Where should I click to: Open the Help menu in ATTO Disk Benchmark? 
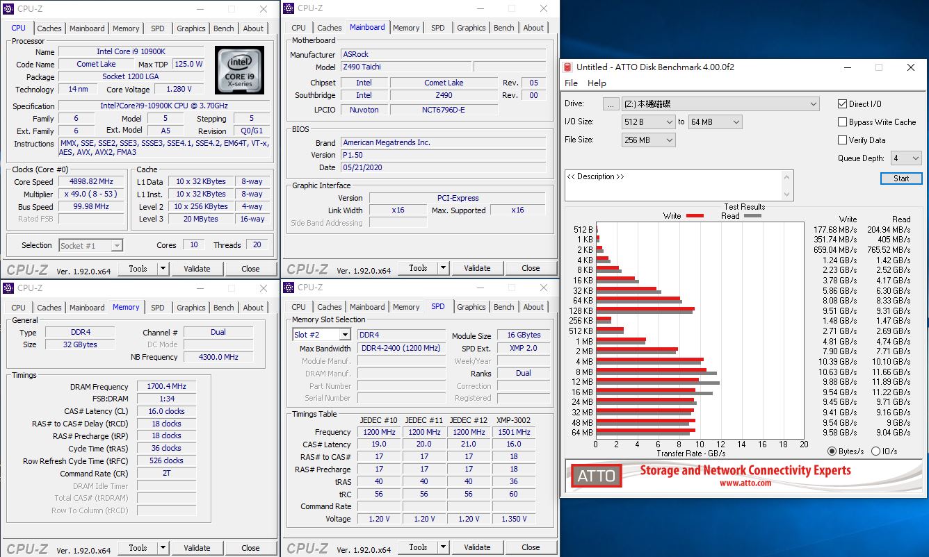click(597, 83)
